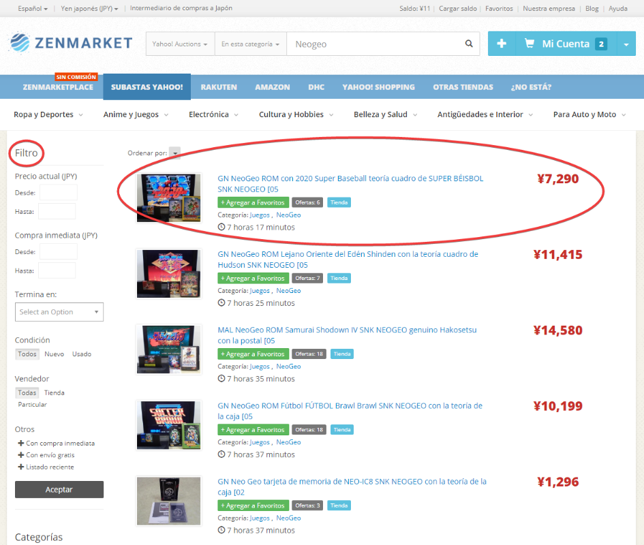644x545 pixels.
Task: Select the Todas vendor option
Action: coord(27,392)
